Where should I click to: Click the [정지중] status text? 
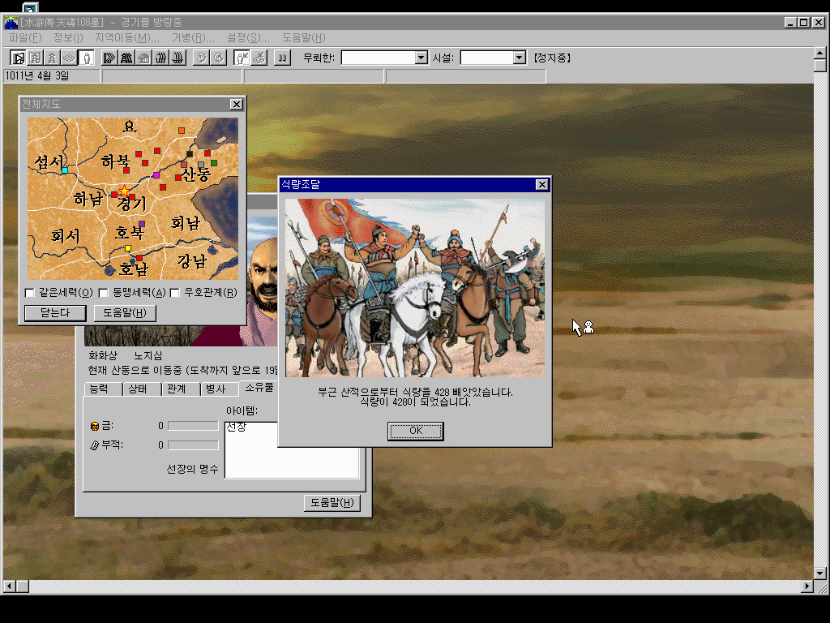(551, 58)
